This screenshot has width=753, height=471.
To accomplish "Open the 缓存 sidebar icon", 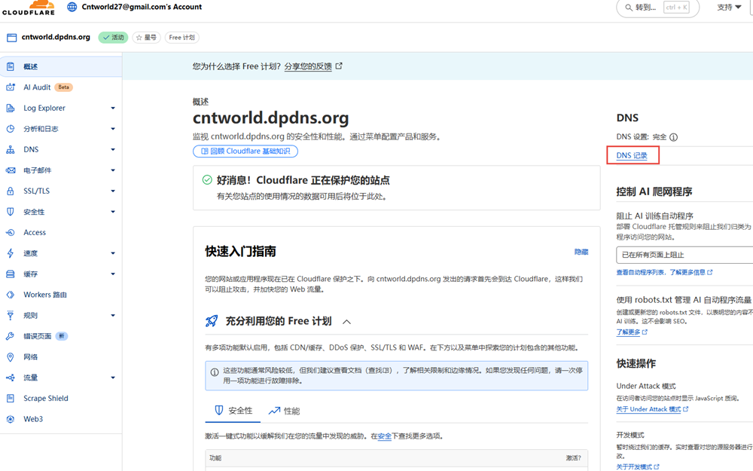I will pyautogui.click(x=10, y=274).
